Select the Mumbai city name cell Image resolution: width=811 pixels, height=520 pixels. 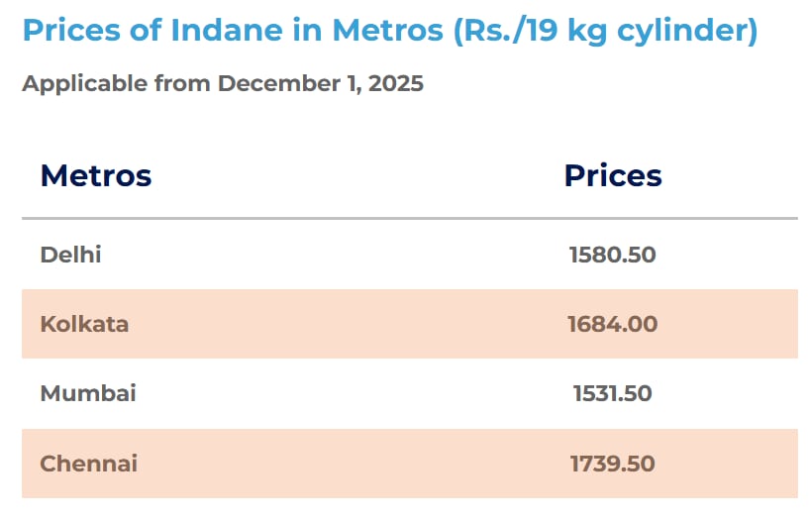tap(88, 393)
